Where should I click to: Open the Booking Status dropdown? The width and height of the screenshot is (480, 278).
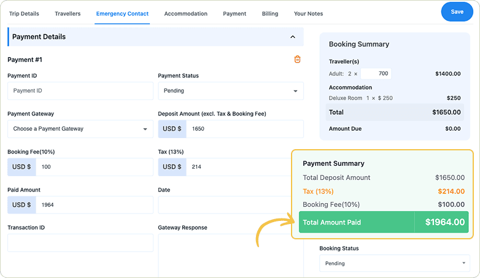click(395, 263)
